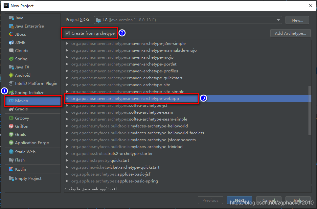Click the Groovy icon
317x209 pixels.
point(11,118)
